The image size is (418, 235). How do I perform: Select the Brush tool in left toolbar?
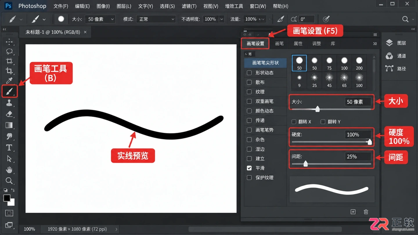click(x=9, y=91)
